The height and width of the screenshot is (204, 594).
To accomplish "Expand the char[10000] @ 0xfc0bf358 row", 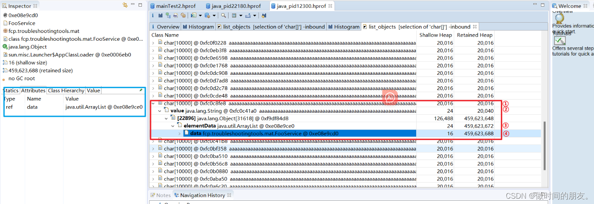I will coord(153,148).
